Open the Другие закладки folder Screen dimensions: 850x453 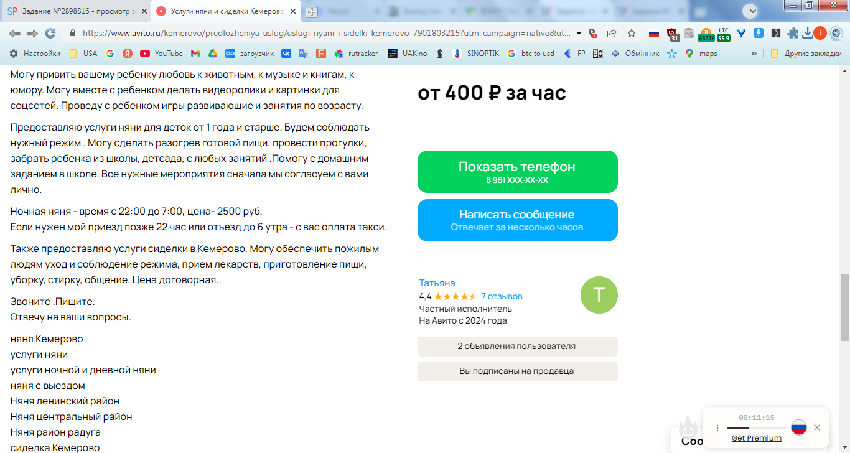[806, 54]
